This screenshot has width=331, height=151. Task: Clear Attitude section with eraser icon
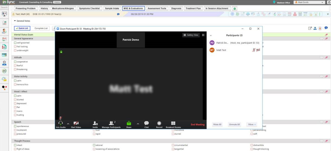tap(327, 57)
